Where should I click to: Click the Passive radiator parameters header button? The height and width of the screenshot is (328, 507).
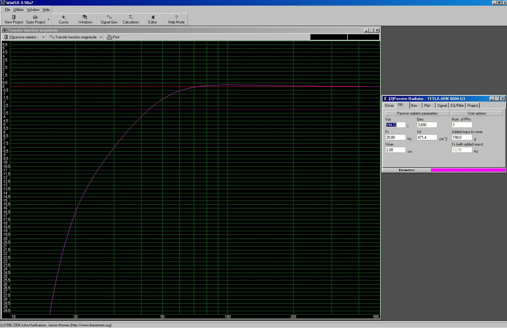[417, 113]
